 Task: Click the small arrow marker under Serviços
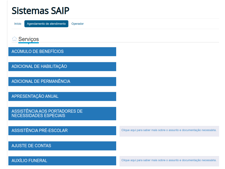tap(28, 44)
